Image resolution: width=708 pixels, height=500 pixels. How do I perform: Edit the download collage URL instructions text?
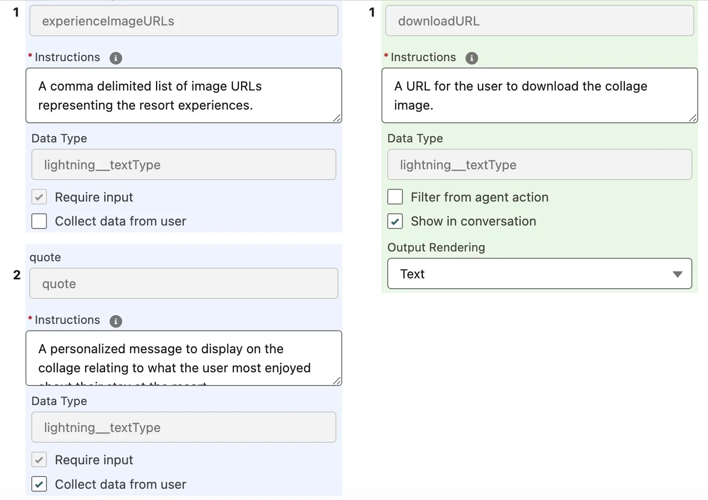pyautogui.click(x=539, y=95)
